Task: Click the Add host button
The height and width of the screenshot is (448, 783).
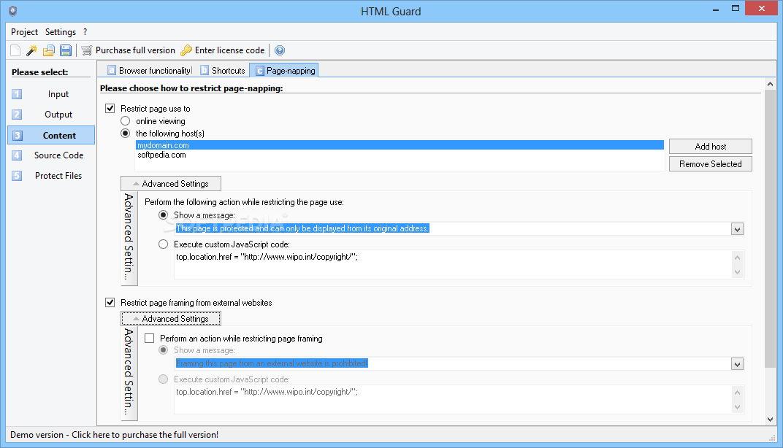Action: [711, 146]
